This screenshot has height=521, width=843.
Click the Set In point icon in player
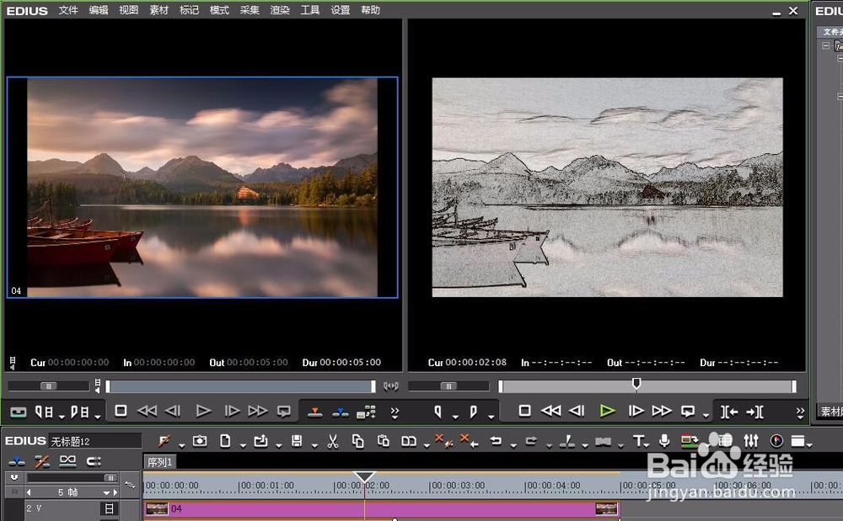point(44,412)
